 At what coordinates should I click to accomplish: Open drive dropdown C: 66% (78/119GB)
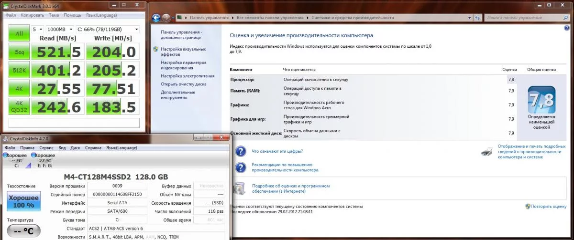pos(108,29)
